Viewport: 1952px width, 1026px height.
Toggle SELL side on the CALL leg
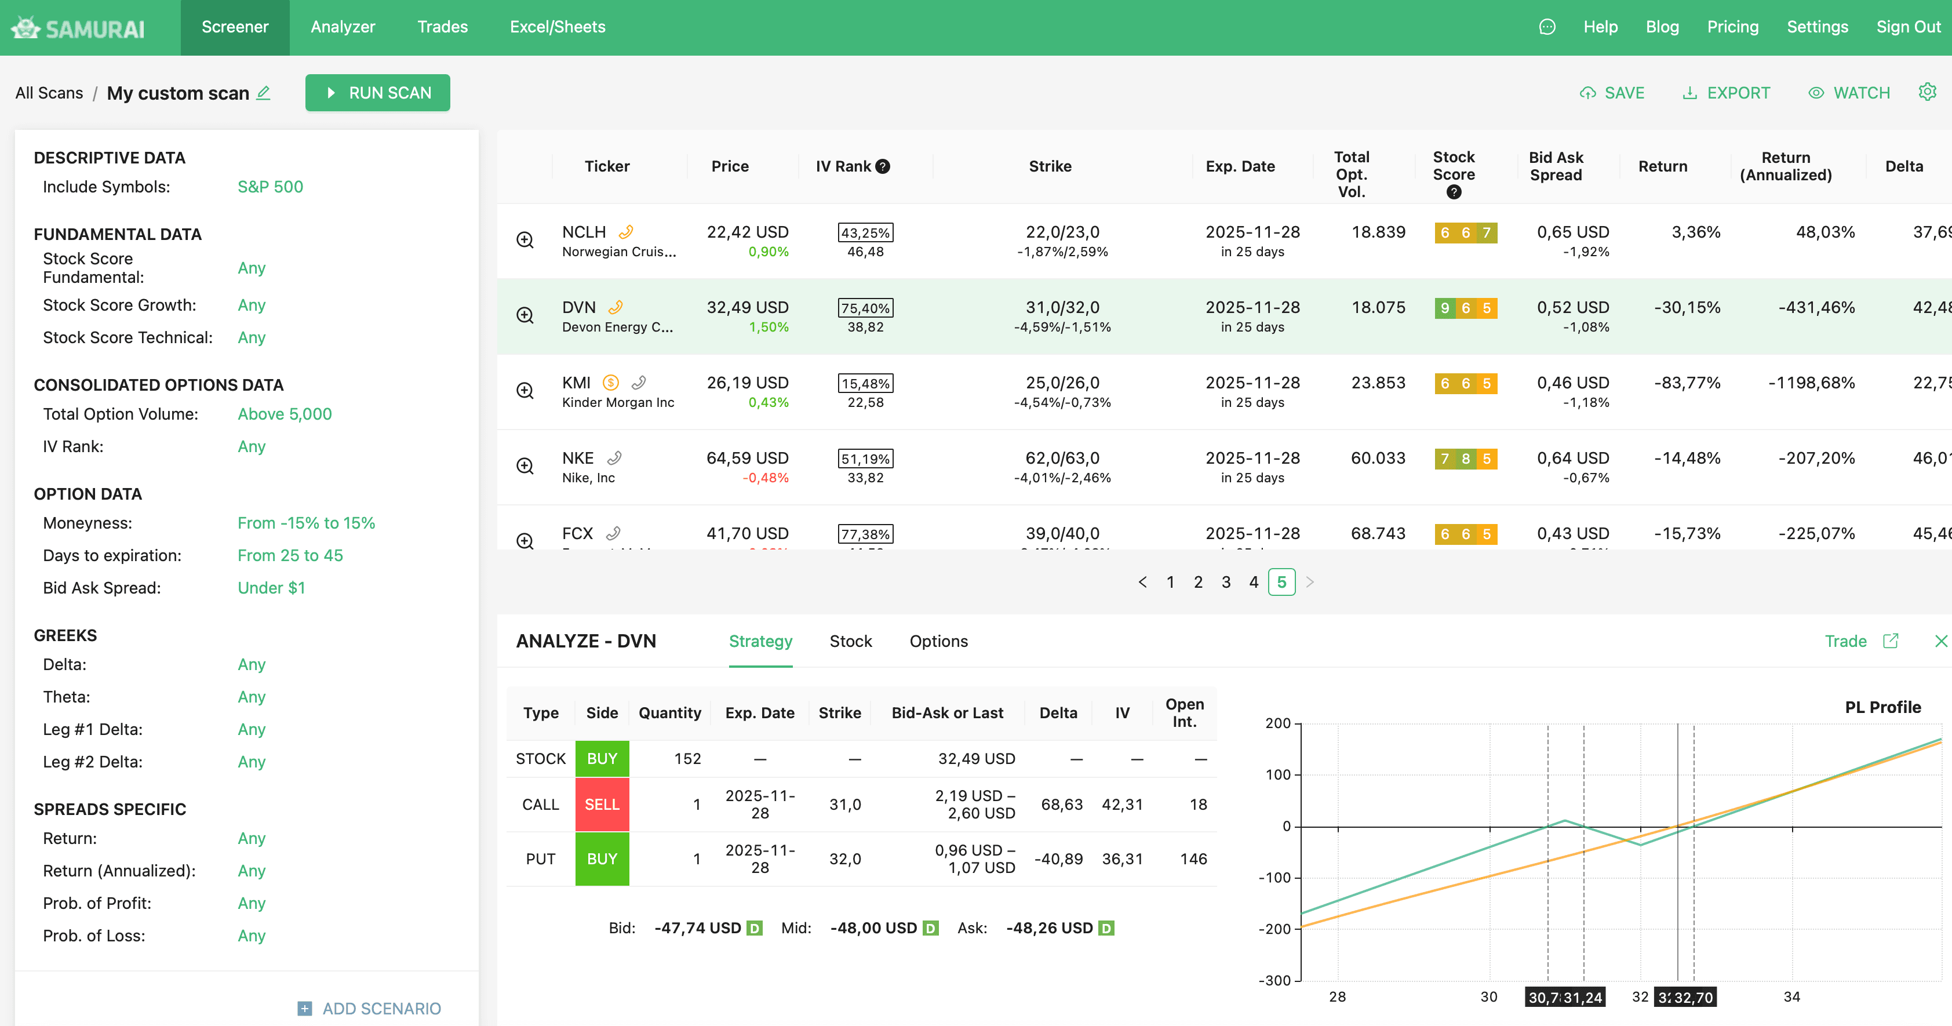602,805
